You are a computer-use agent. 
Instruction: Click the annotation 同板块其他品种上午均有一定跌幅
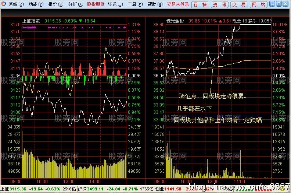[218, 120]
